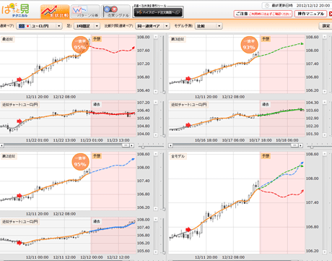
Task: Click right arrow of the 10/16 chart's horizontal scrollbar
Action: [x=300, y=145]
